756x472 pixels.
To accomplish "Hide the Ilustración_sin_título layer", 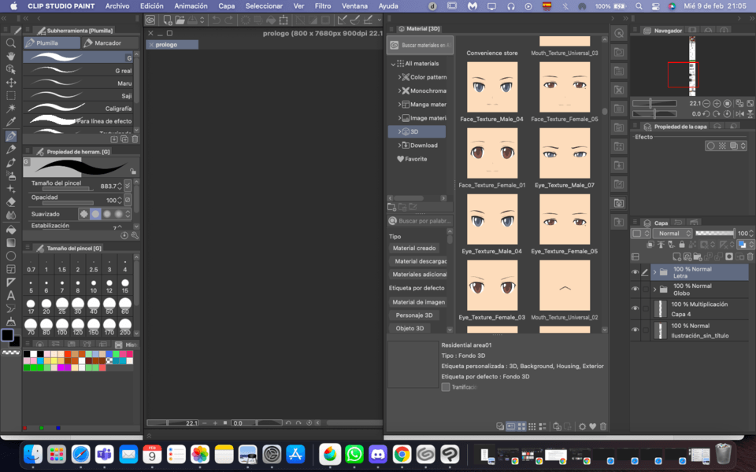I will point(635,330).
